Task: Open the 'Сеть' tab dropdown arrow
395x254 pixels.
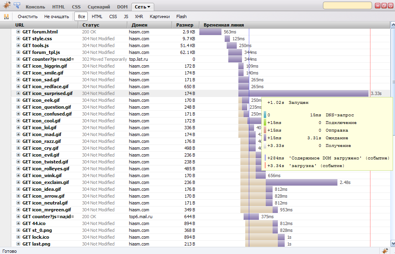Action: pyautogui.click(x=149, y=7)
